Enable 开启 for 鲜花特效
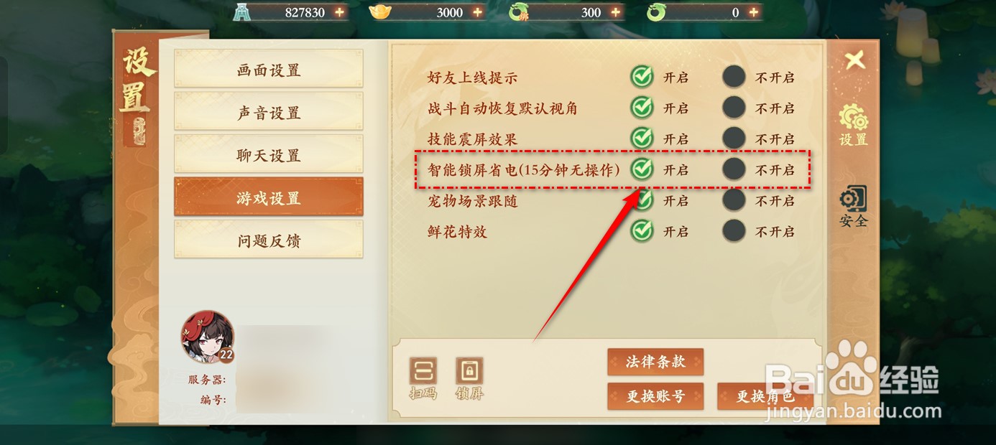 [x=642, y=231]
